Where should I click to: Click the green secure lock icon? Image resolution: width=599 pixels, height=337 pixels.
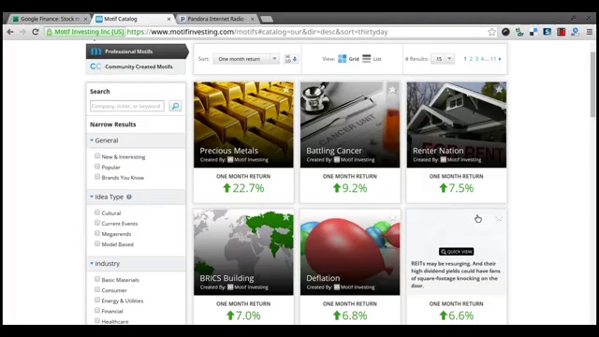[50, 32]
